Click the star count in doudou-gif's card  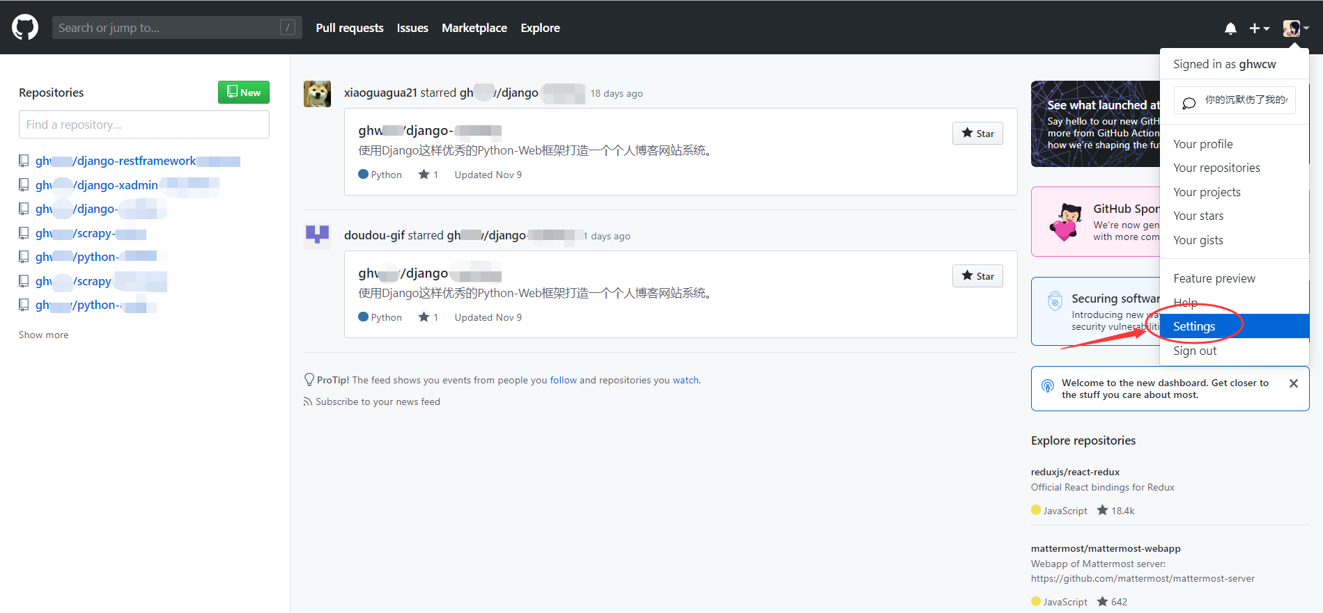pyautogui.click(x=428, y=317)
